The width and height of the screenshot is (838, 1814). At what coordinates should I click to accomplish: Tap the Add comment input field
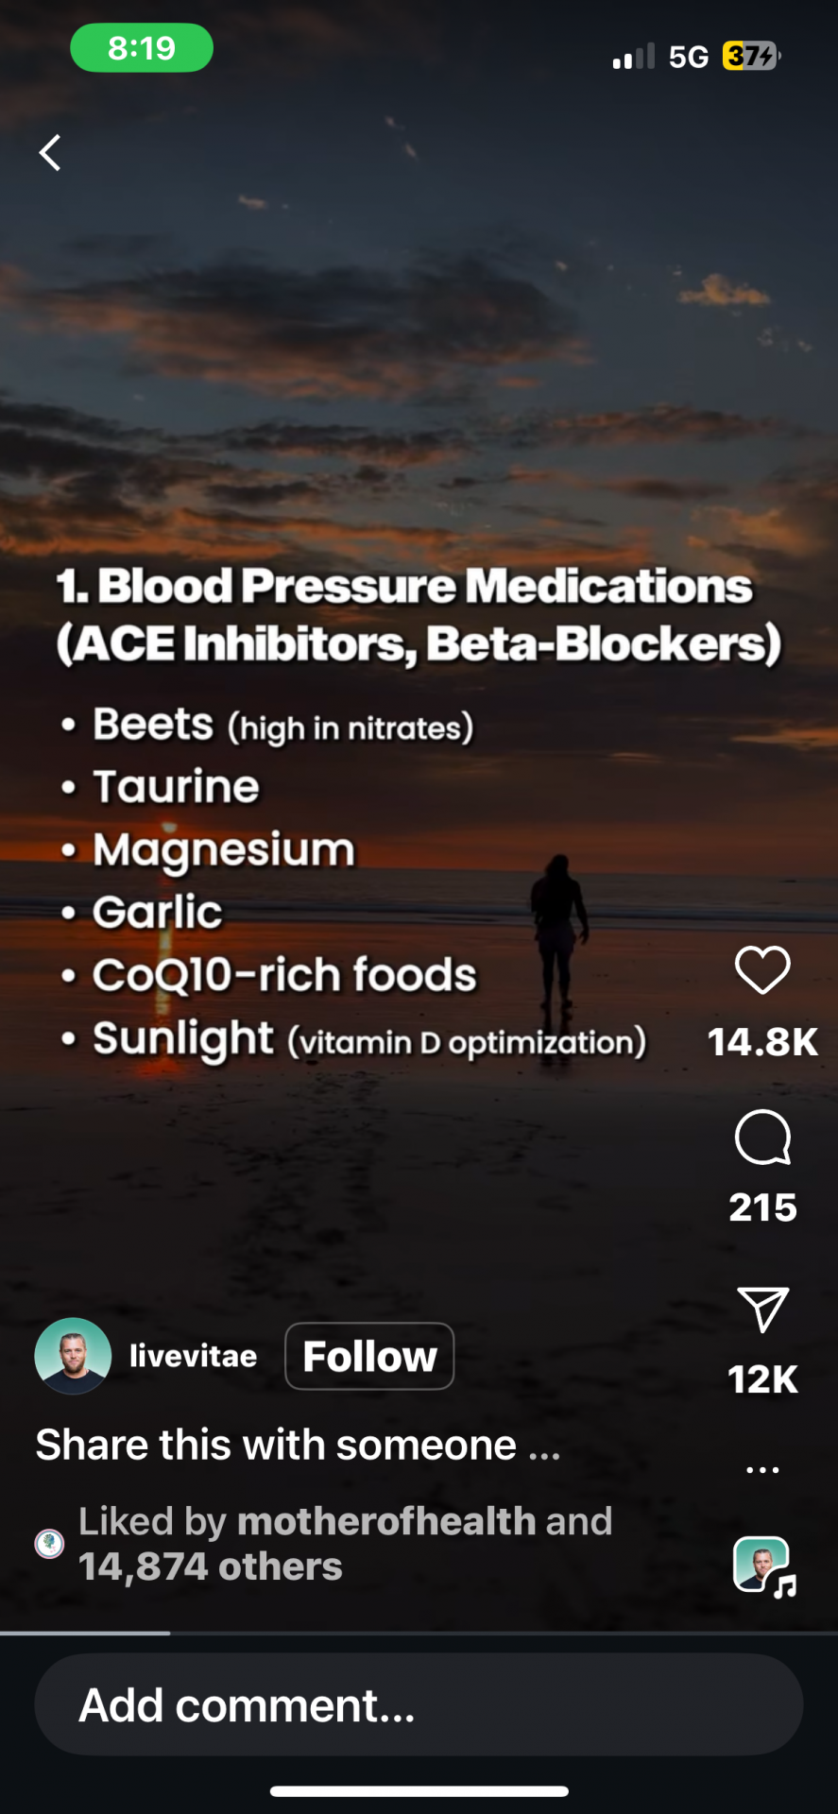click(x=419, y=1705)
